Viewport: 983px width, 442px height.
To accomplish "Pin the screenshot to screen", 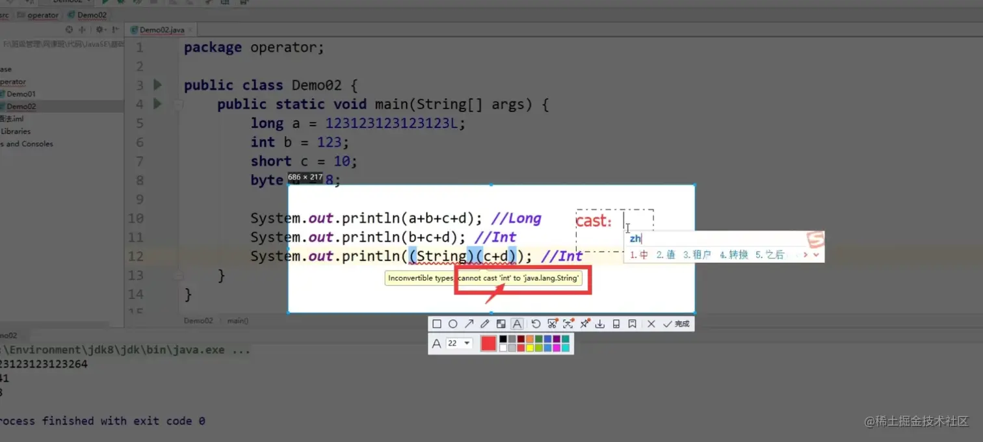I will pyautogui.click(x=584, y=323).
